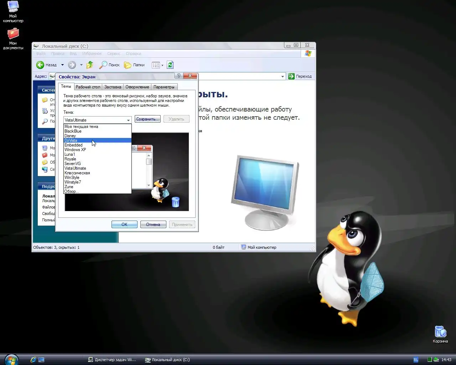Open the Forward history dropdown arrow
The image size is (456, 365).
click(81, 65)
